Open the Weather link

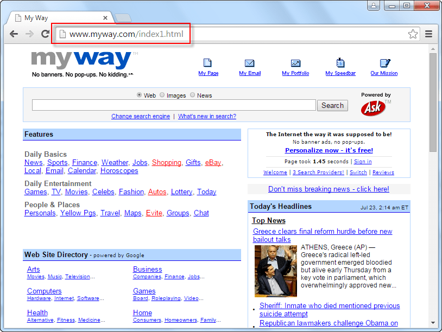click(x=115, y=163)
